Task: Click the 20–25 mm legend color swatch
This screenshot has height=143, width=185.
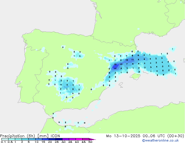Action: [52, 139]
